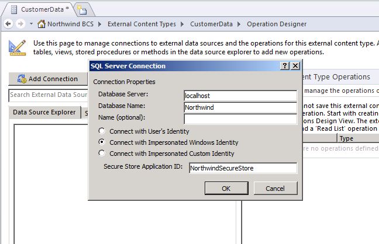Viewport: 379px width, 244px height.
Task: Click the Name (optional) field
Action: tap(240, 119)
